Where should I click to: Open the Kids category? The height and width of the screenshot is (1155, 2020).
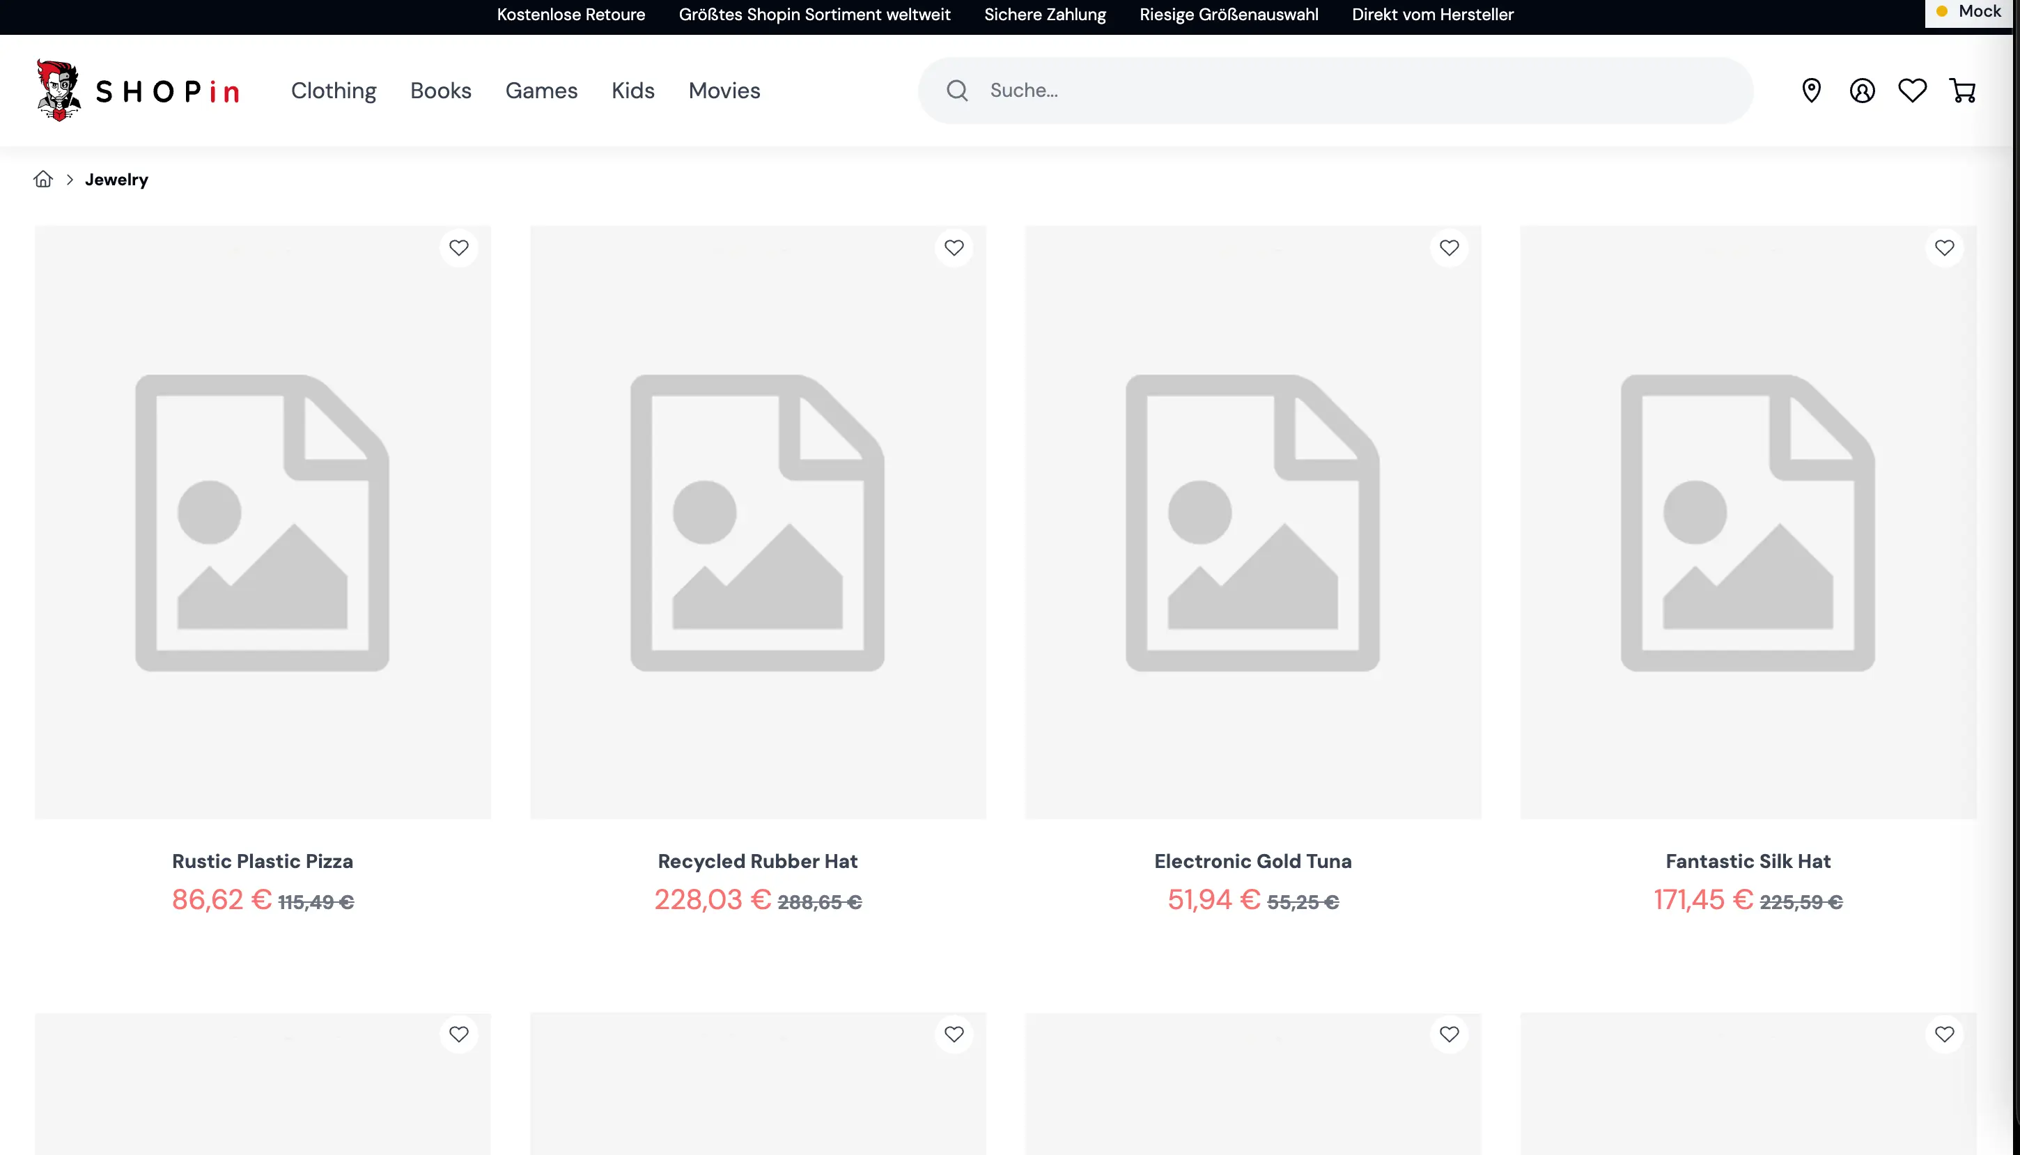632,90
